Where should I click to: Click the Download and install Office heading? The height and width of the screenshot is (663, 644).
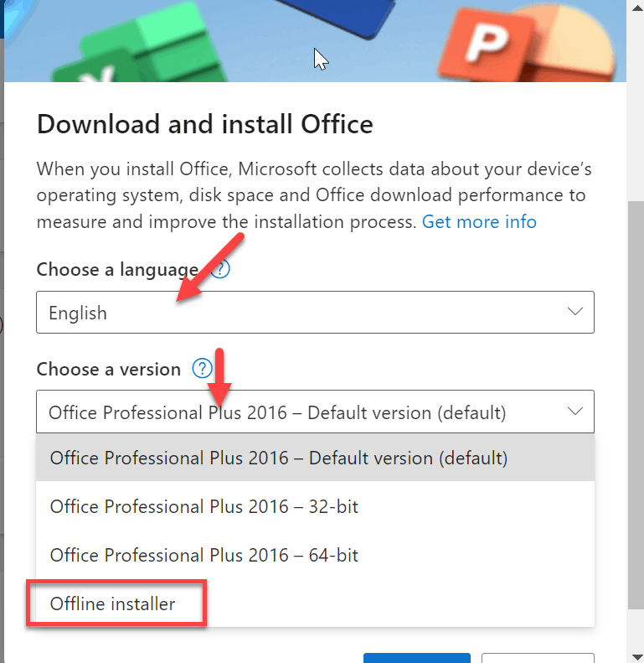pos(205,124)
